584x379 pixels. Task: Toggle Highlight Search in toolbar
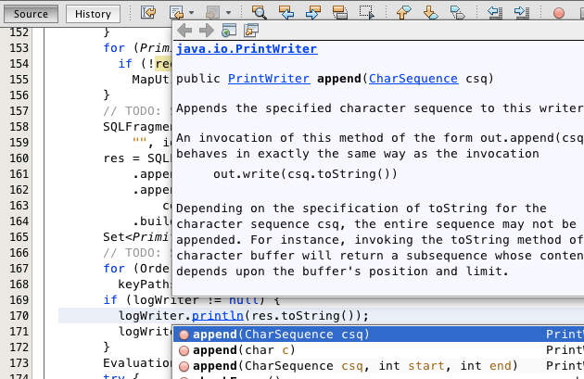pyautogui.click(x=340, y=13)
